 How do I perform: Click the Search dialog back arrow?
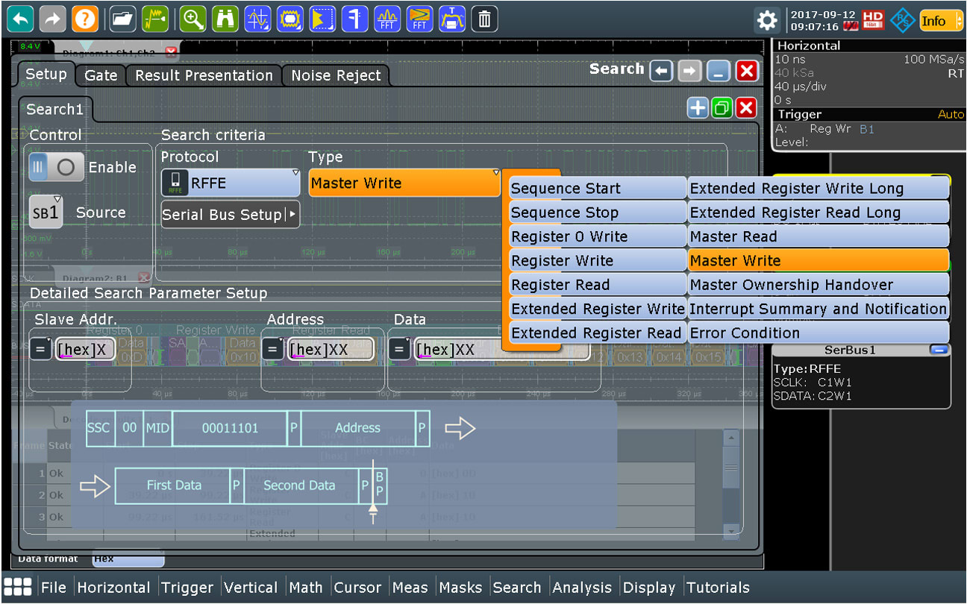coord(661,71)
